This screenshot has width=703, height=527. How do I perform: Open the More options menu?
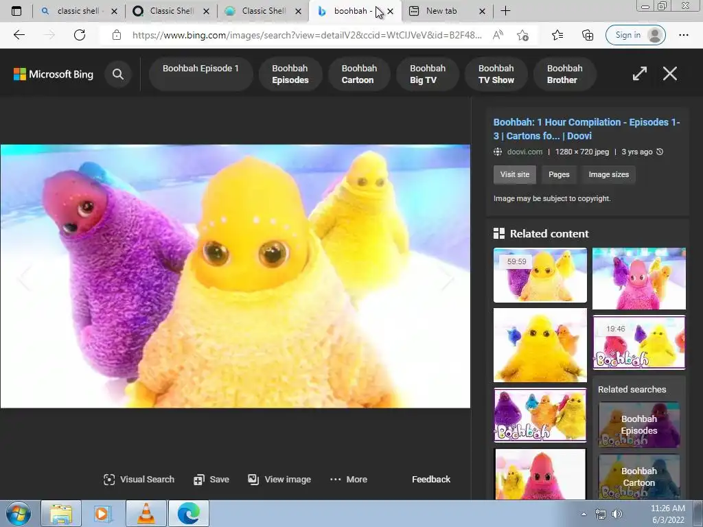coord(348,480)
